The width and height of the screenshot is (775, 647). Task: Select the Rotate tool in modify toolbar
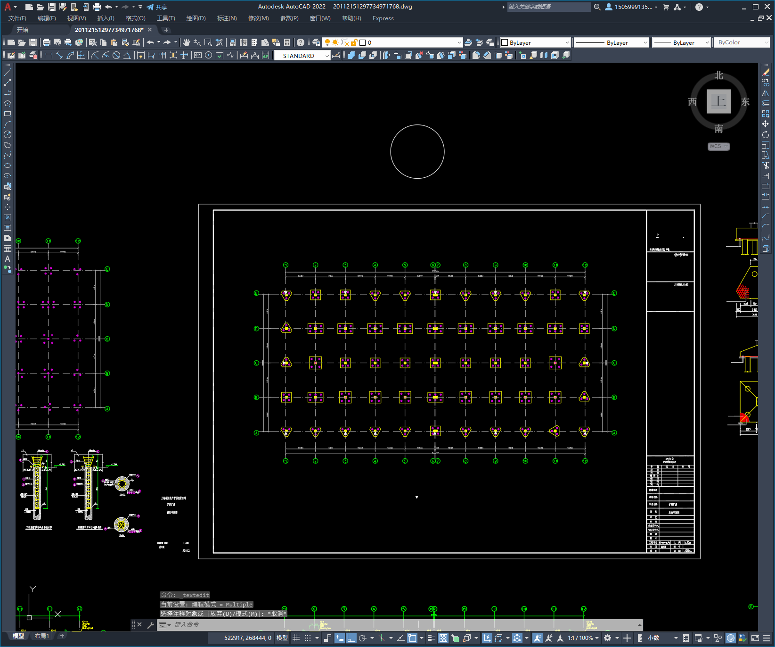click(766, 134)
